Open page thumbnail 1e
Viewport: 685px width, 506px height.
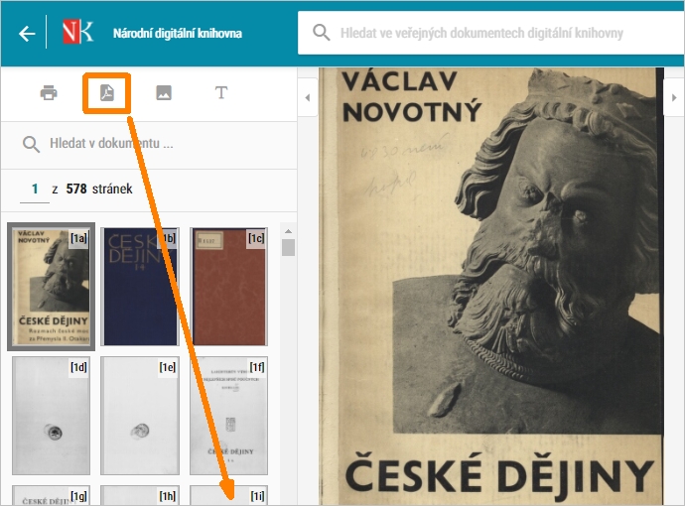tap(140, 416)
